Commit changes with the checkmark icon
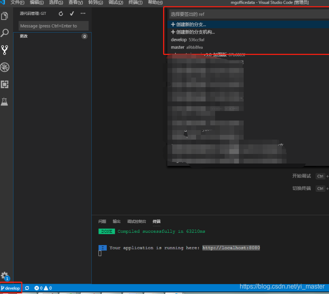 pos(72,14)
